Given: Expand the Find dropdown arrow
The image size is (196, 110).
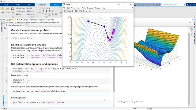Looking at the screenshot, I should tap(34, 14).
